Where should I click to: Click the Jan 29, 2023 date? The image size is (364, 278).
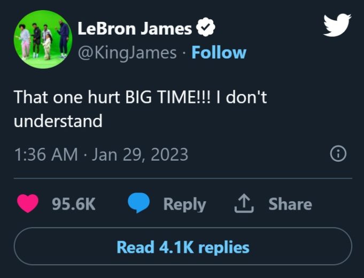click(140, 155)
